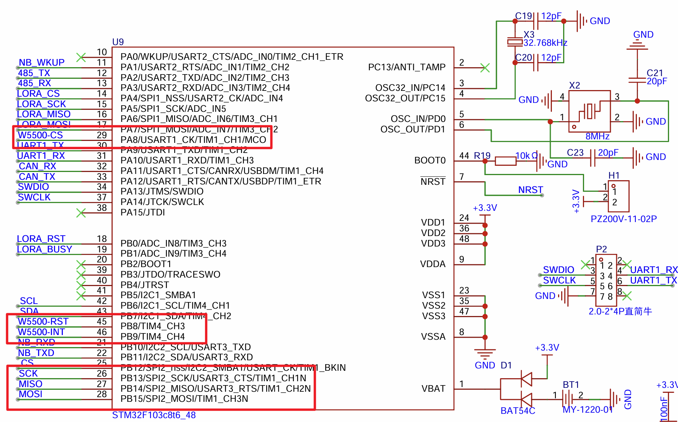The width and height of the screenshot is (678, 422).
Task: Click the U9 designator text
Action: click(x=118, y=42)
